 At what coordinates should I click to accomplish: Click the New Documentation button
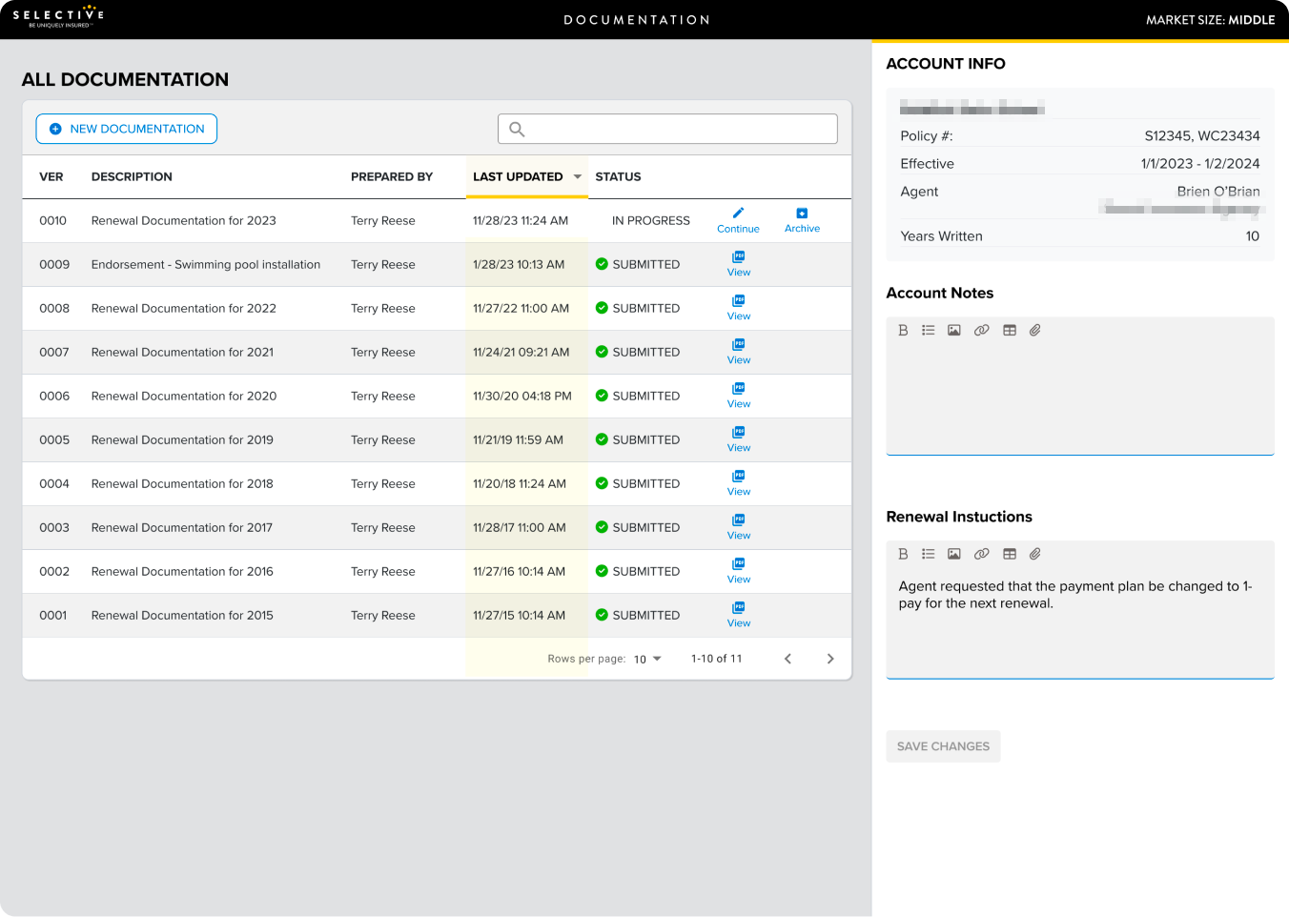click(x=127, y=129)
